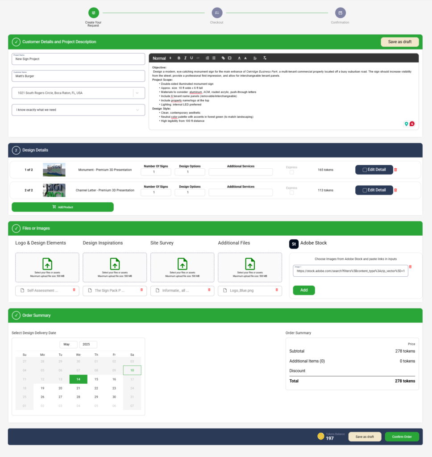Go to the Confirmation step
The height and width of the screenshot is (457, 432).
pos(340,13)
